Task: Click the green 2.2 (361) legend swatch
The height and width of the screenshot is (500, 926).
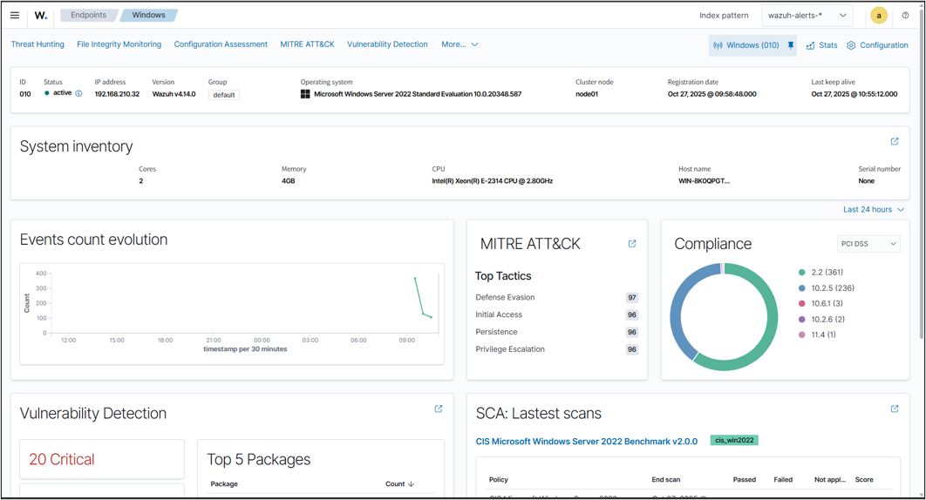Action: (x=802, y=273)
